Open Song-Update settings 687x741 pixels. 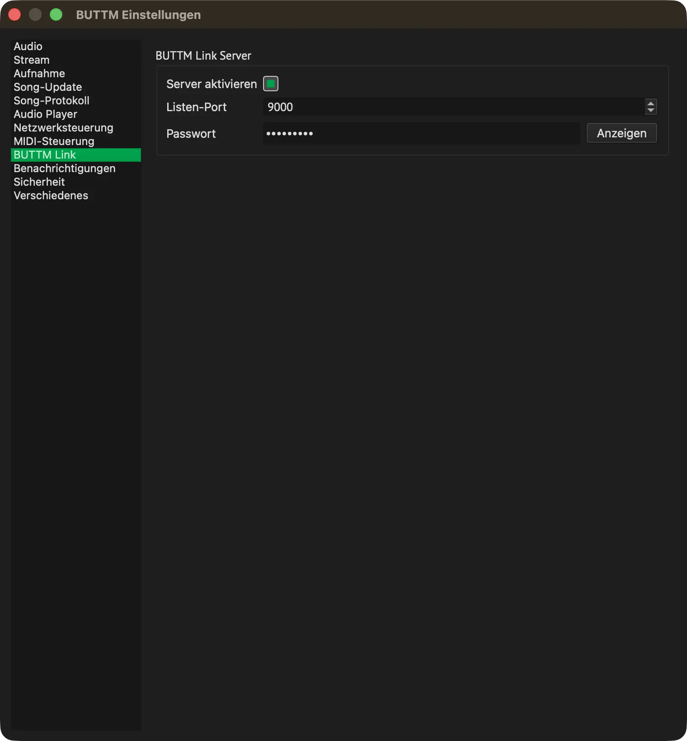coord(75,87)
